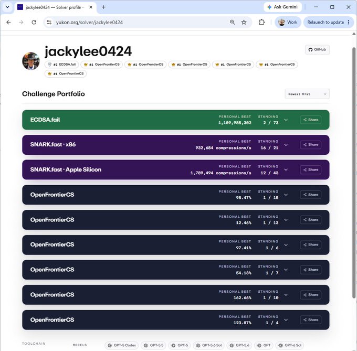Share the OpenFrontierCS 123.87% result
Image resolution: width=357 pixels, height=351 pixels.
(311, 320)
